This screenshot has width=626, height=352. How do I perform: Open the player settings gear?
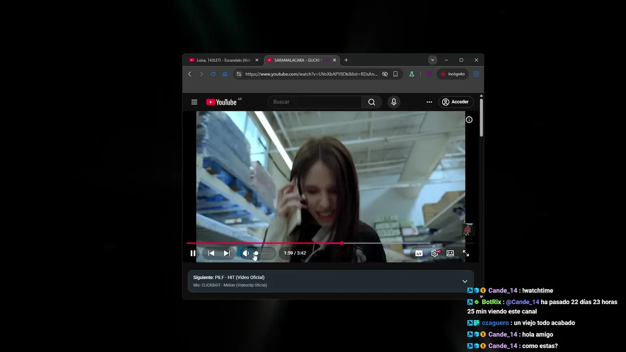[x=435, y=253]
